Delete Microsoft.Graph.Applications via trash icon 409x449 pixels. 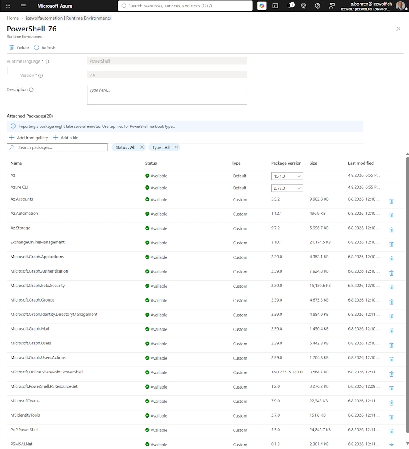point(391,259)
